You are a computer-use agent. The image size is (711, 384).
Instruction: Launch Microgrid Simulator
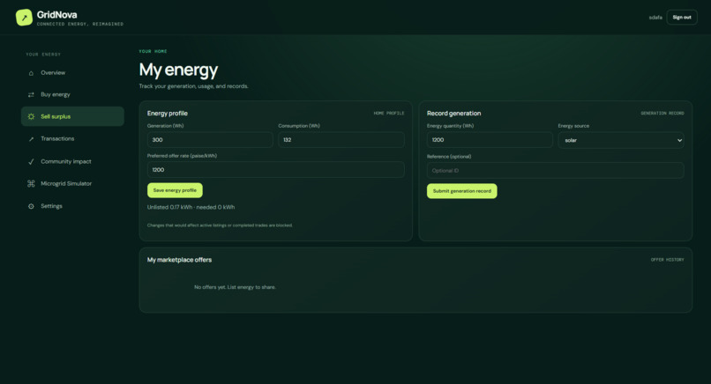(x=72, y=183)
